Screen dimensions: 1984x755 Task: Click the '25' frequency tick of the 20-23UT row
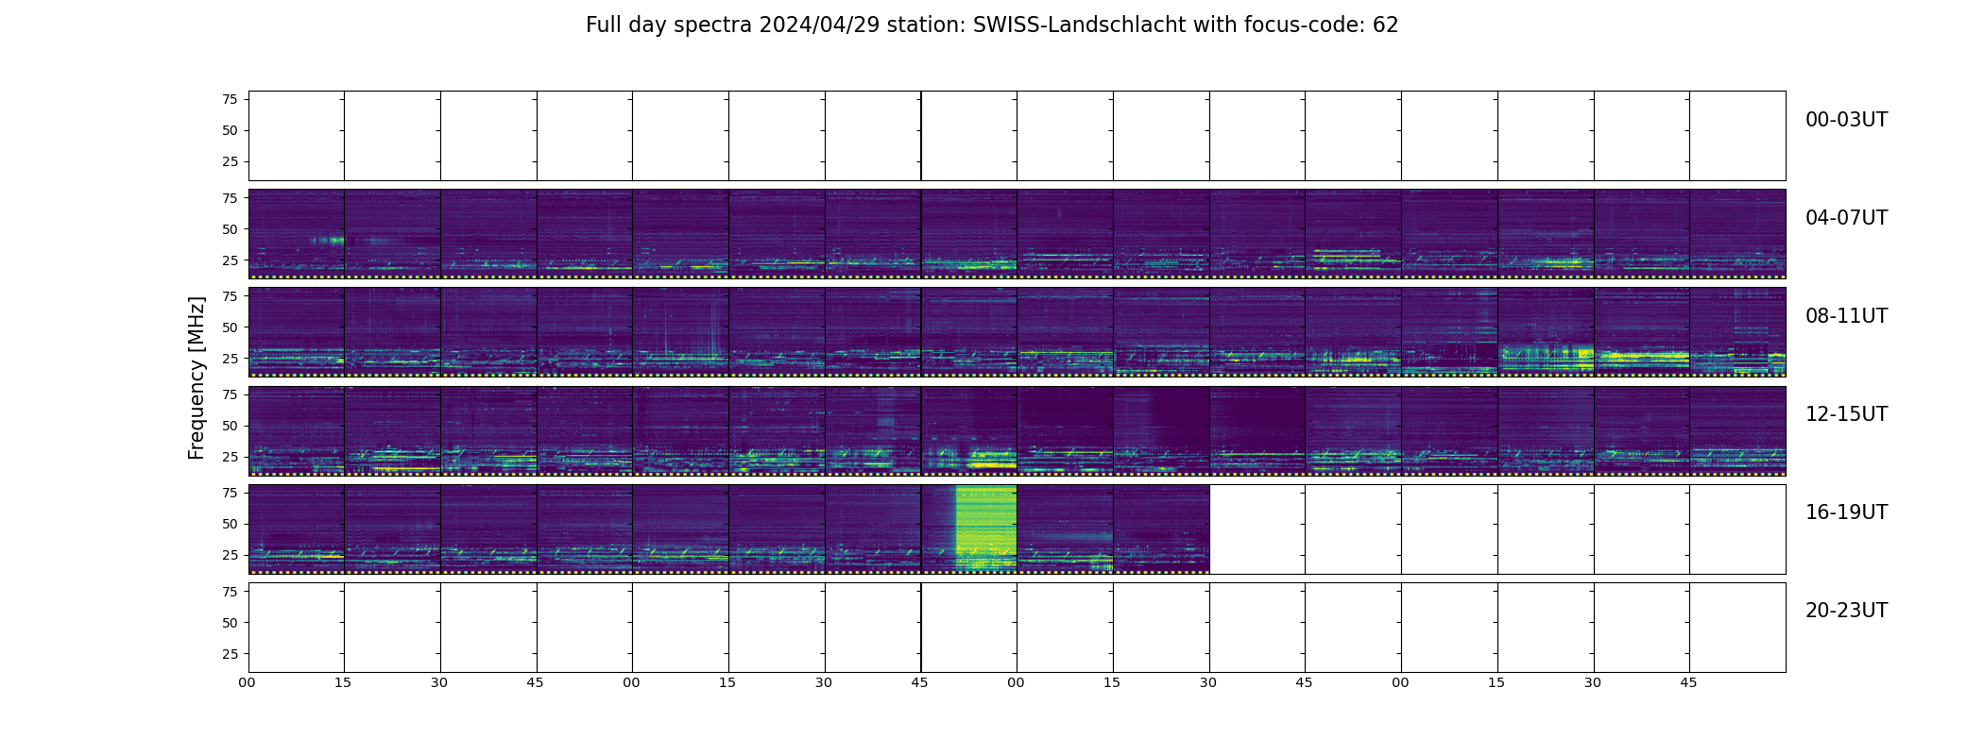click(x=230, y=654)
